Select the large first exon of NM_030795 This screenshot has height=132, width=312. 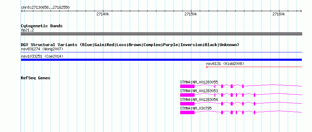(187, 112)
